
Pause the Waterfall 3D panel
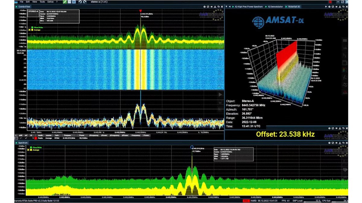[336, 7]
